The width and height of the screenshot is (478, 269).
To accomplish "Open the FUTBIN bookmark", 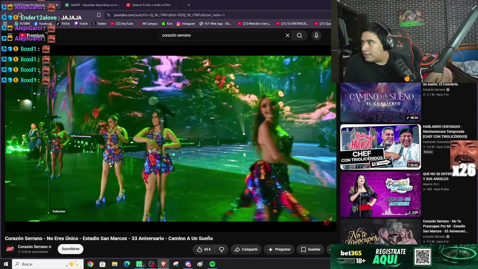I will pyautogui.click(x=22, y=24).
